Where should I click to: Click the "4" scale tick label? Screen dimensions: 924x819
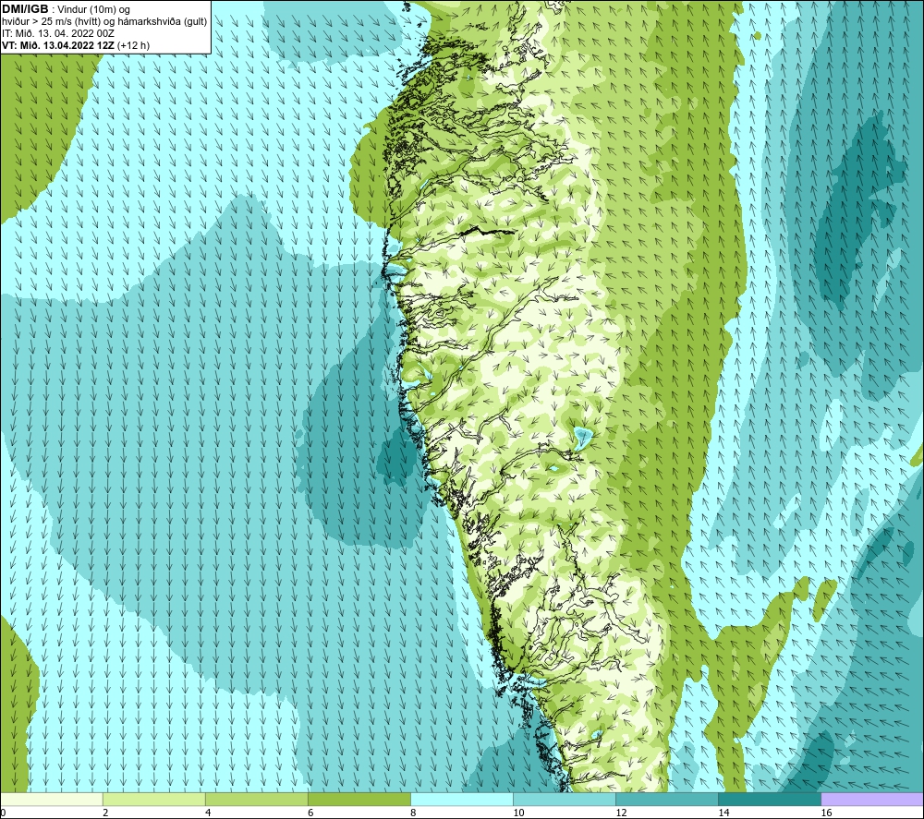pos(208,813)
